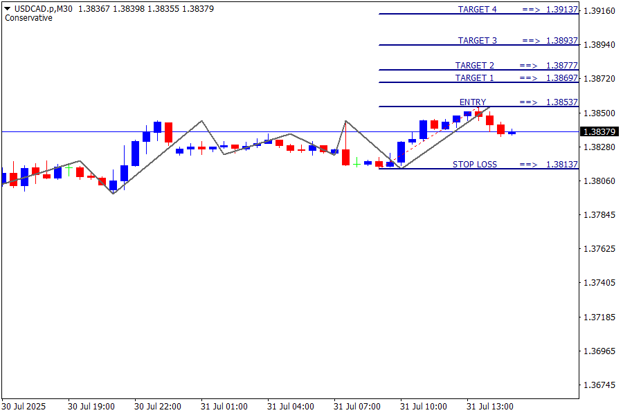The height and width of the screenshot is (415, 623).
Task: Click the 31 Jul 01:00 time label
Action: tap(224, 407)
